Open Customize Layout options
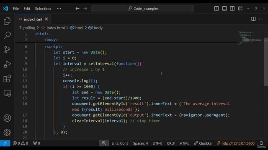This screenshot has height=150, width=268. coord(240,8)
